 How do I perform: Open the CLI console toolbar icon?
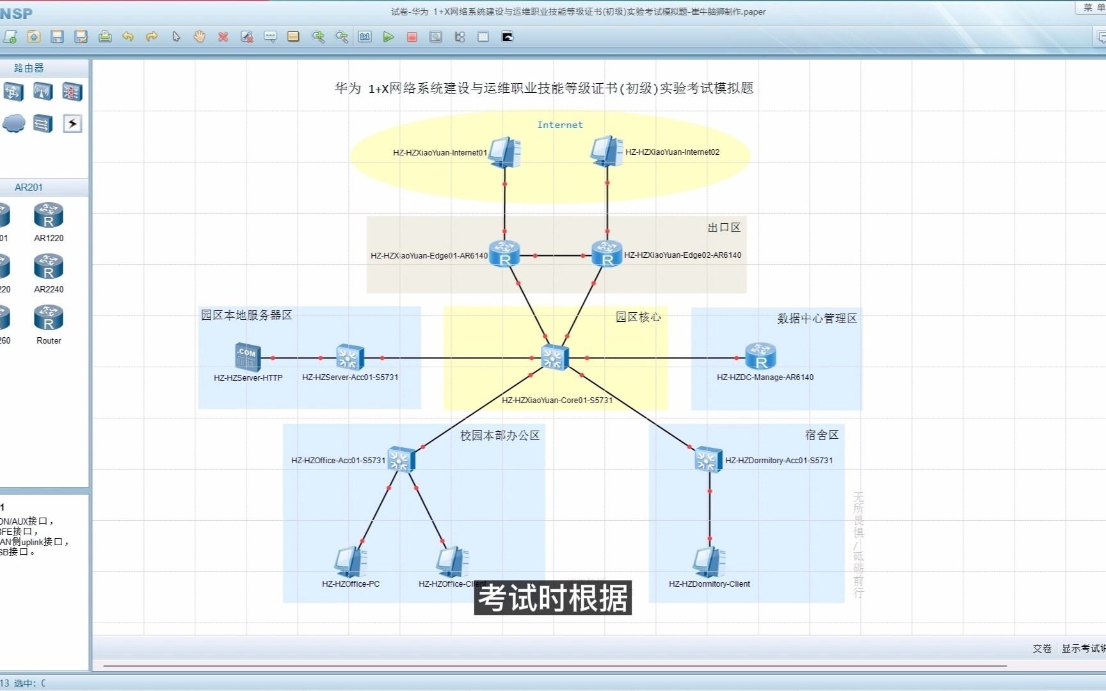coord(508,36)
